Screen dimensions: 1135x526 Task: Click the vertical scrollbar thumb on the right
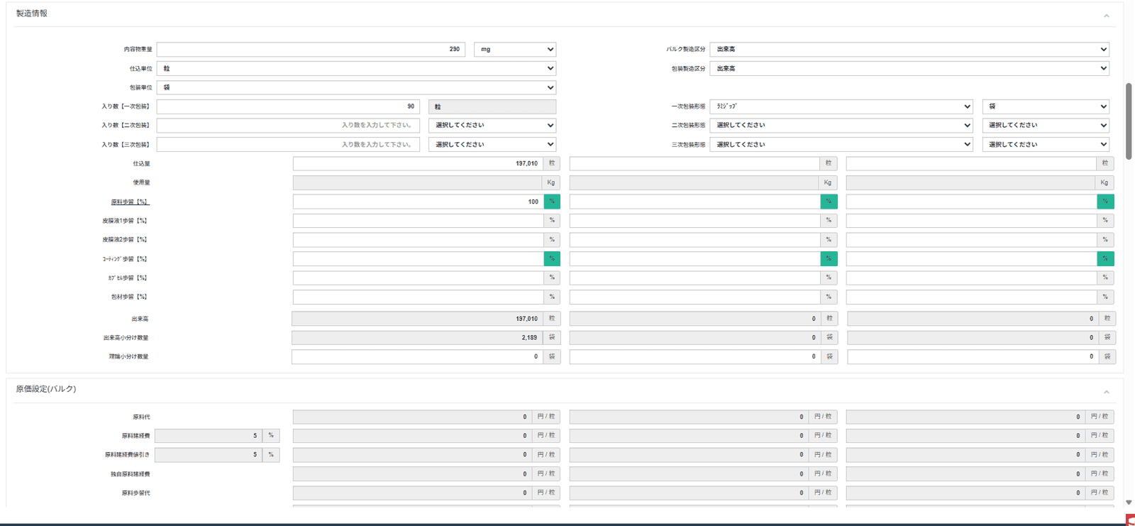coord(1129,121)
